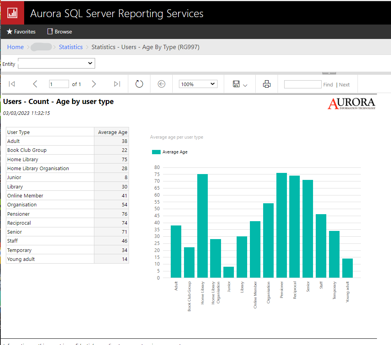
Task: Click the save/export disk icon
Action: [x=236, y=84]
